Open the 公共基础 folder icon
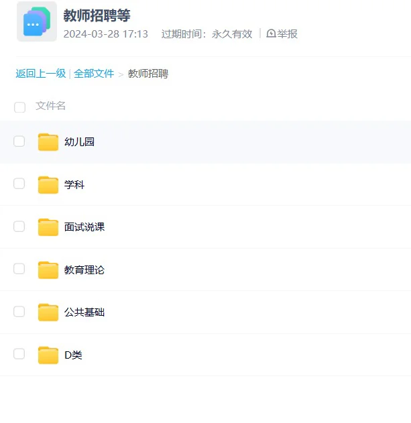 (x=48, y=312)
